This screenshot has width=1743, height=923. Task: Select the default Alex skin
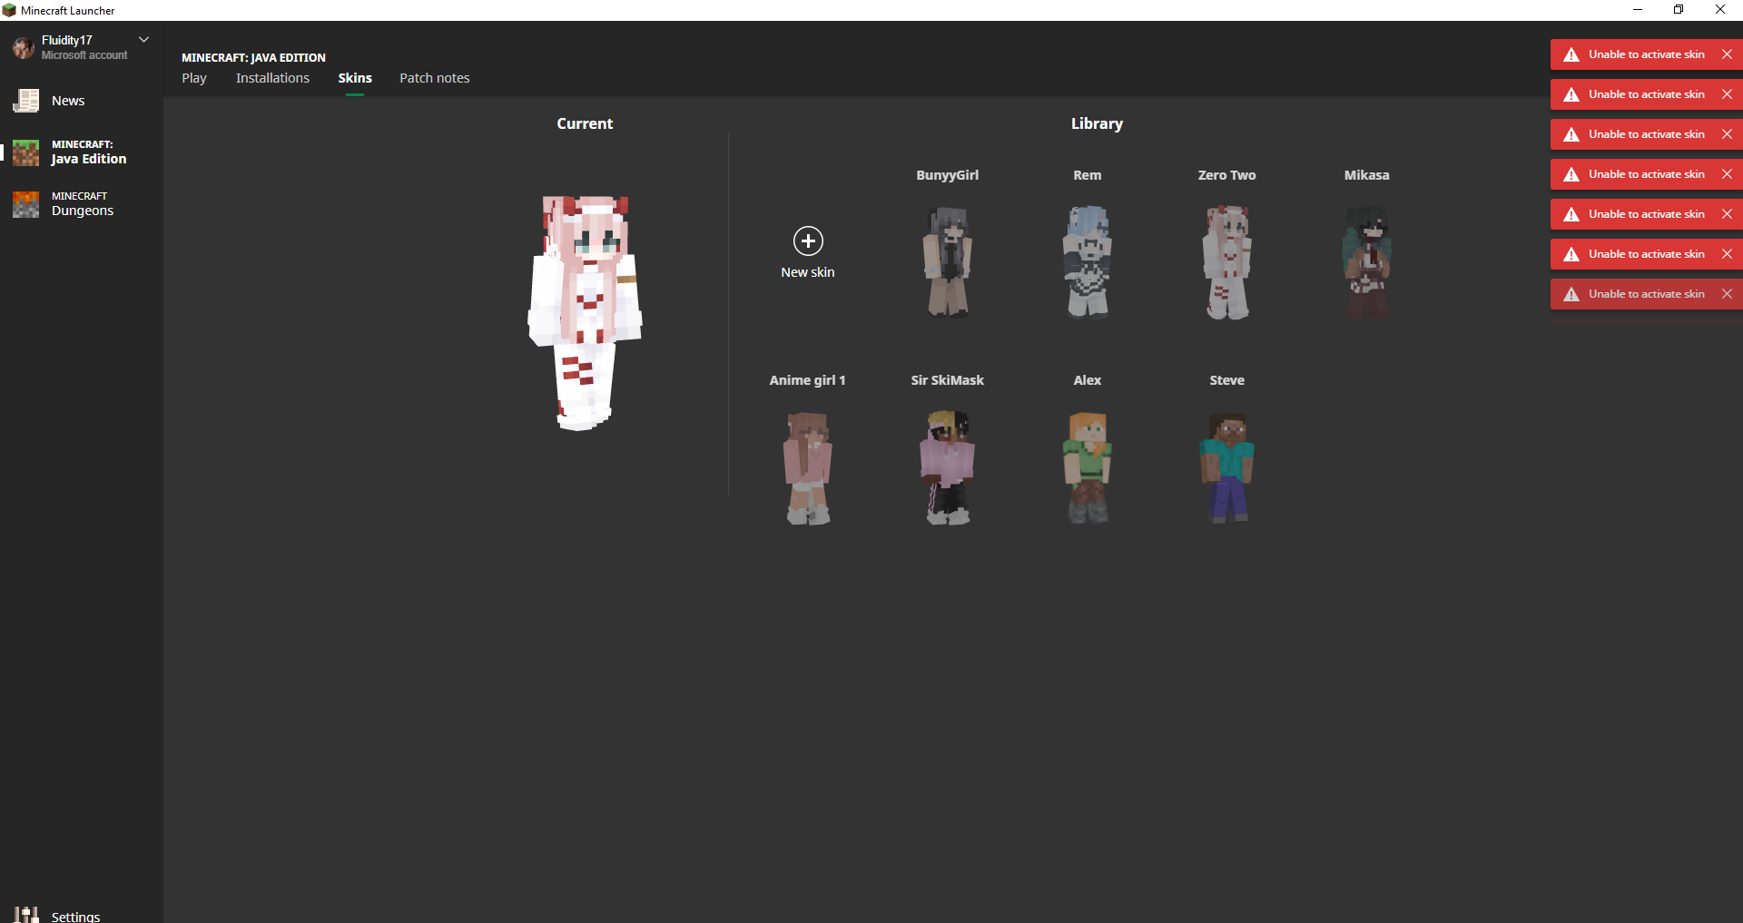pyautogui.click(x=1088, y=467)
